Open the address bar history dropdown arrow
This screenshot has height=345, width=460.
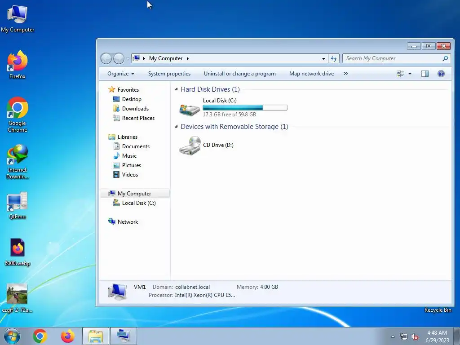[323, 58]
